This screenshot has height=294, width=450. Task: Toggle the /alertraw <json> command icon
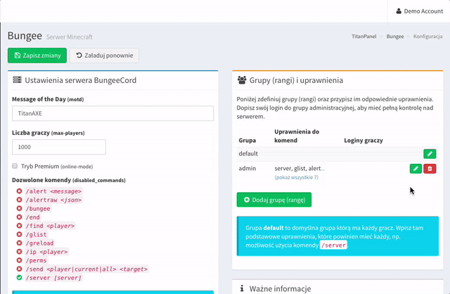click(x=18, y=200)
